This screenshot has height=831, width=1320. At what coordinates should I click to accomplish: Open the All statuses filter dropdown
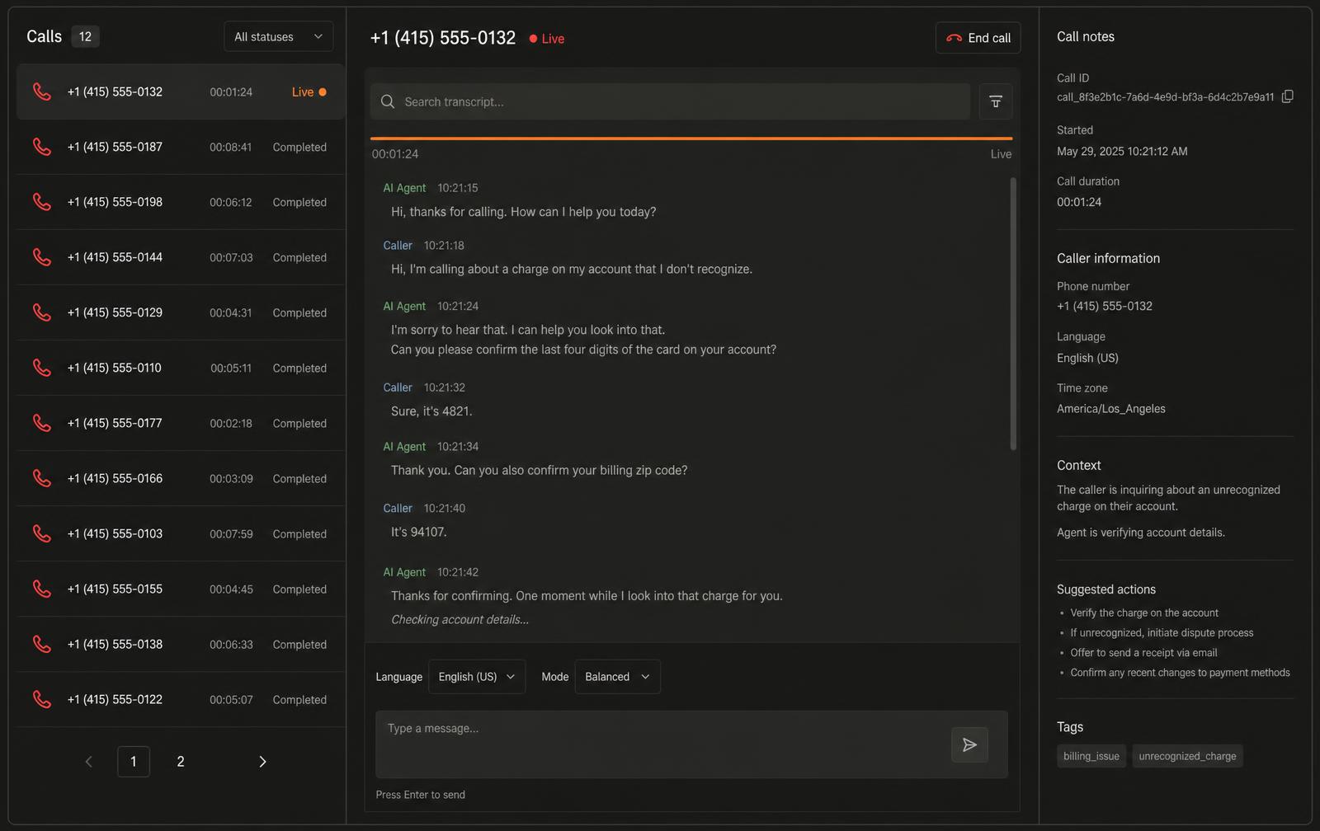point(278,37)
